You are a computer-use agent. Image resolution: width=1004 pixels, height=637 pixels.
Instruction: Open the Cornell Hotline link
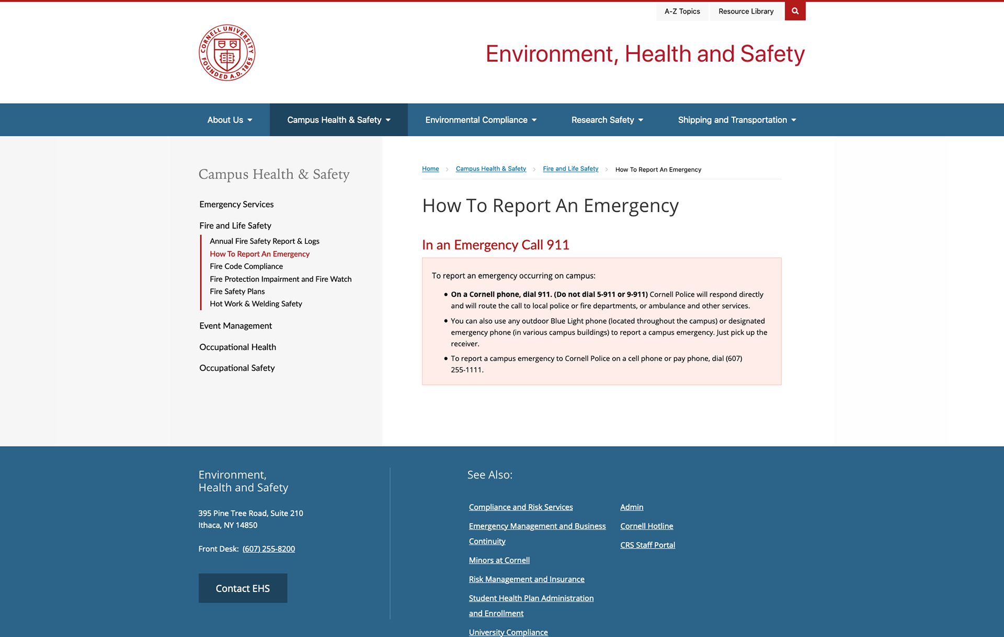(647, 526)
